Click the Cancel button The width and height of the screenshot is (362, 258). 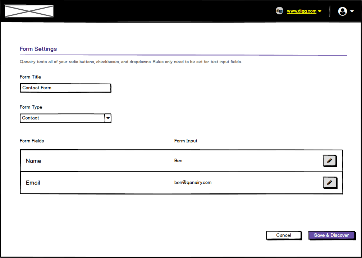(284, 235)
